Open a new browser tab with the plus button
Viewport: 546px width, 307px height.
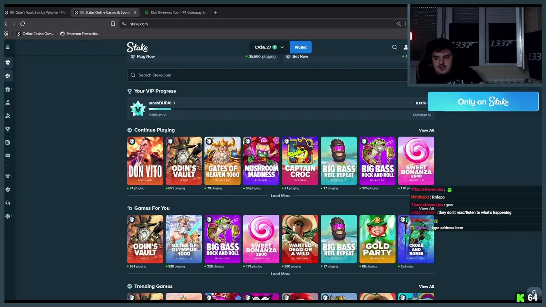215,12
